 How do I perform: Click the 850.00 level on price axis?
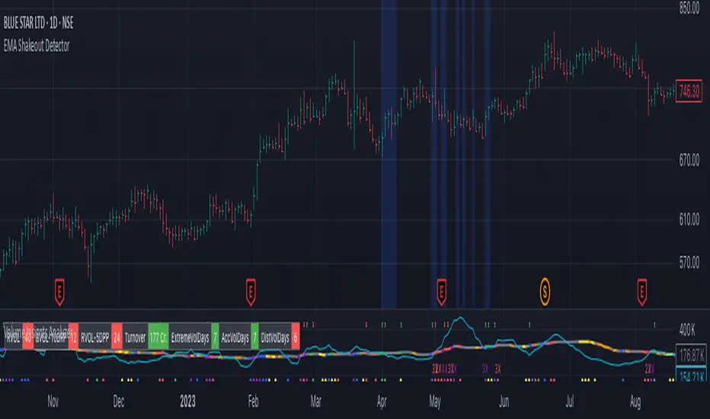[x=689, y=8]
